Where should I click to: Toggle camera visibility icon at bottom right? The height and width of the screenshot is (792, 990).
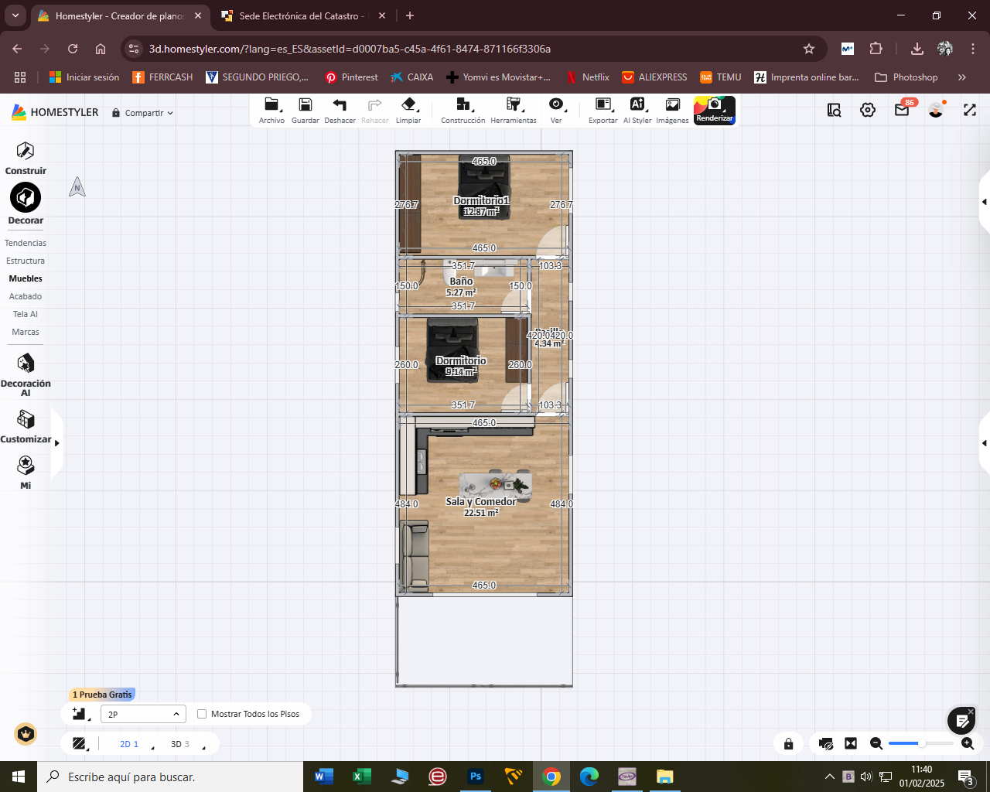tap(825, 743)
